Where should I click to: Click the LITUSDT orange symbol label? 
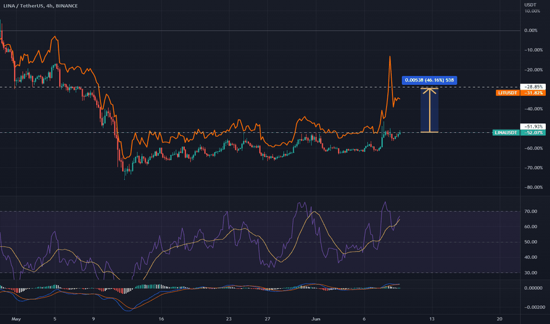[508, 93]
